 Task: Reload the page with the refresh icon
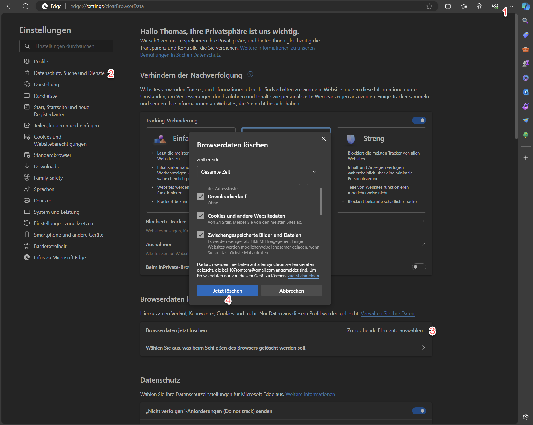click(x=26, y=6)
